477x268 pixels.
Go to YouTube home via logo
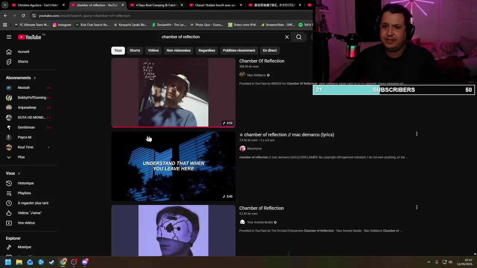(x=29, y=37)
